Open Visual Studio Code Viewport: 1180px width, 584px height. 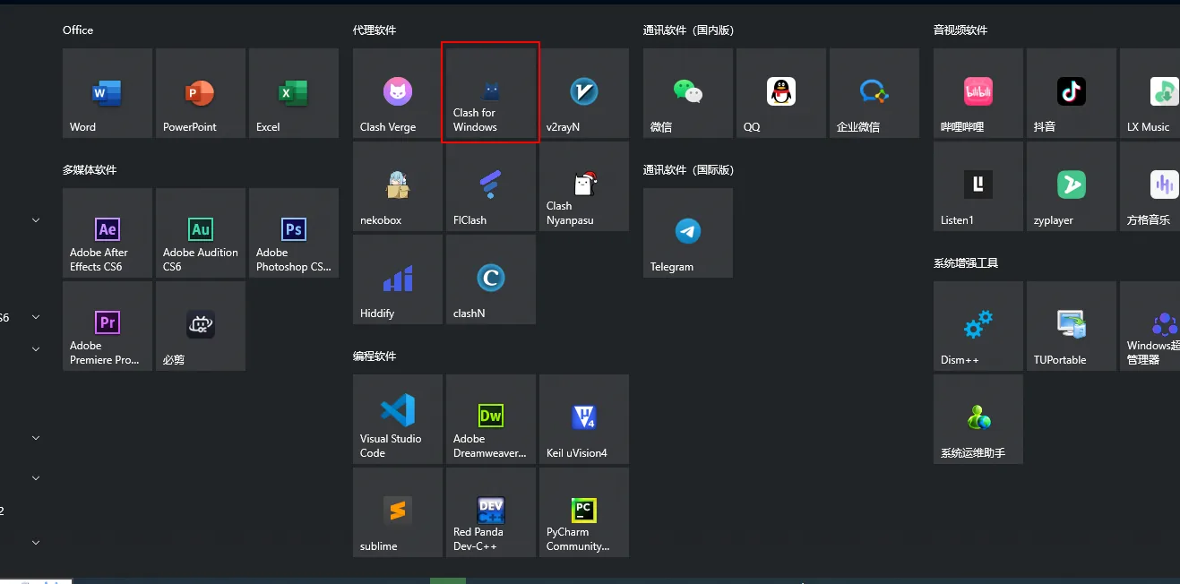click(398, 419)
